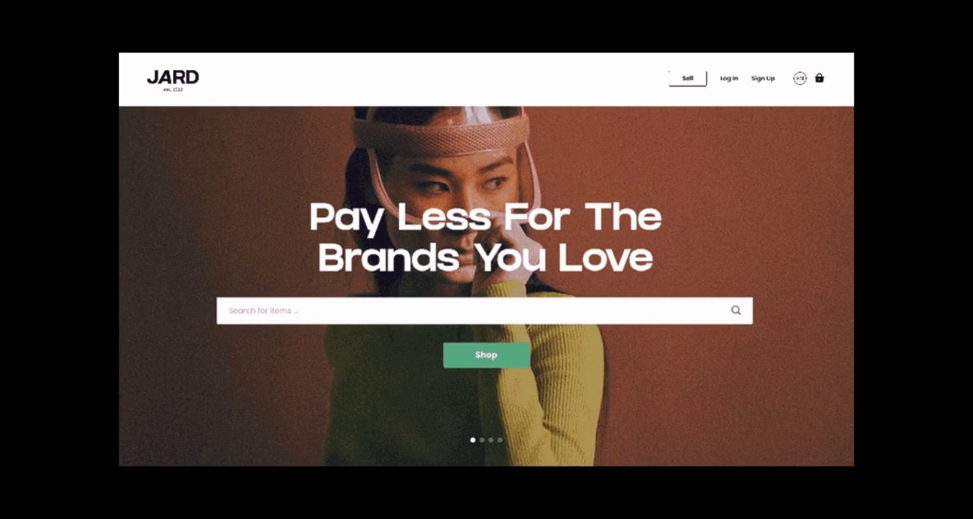
Task: Click the EN language selector icon
Action: point(799,78)
